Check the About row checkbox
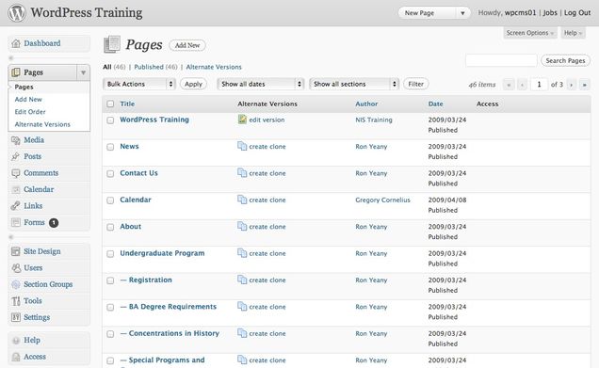The height and width of the screenshot is (368, 599). pos(110,227)
